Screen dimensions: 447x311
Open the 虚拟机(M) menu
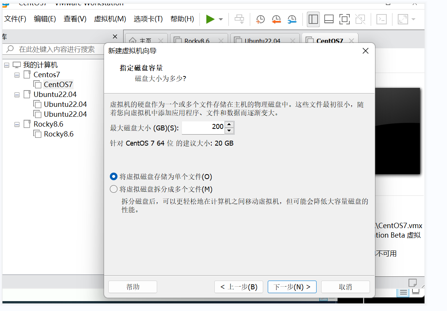[x=110, y=19]
